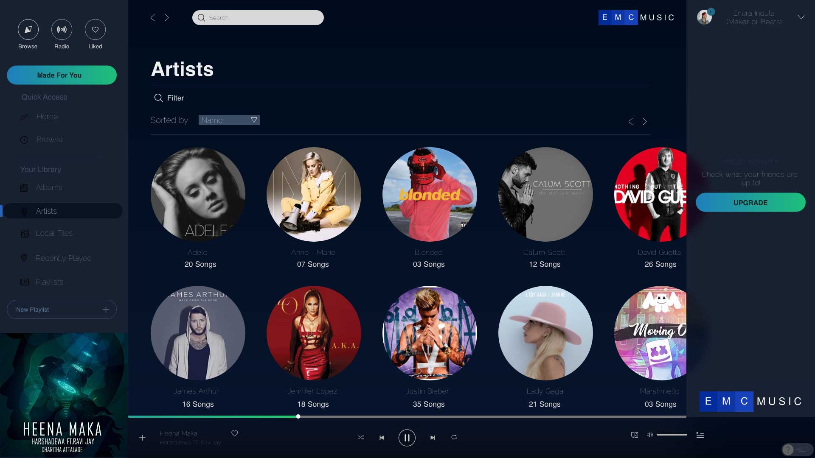Open Anne-Marie artist thumbnail

314,194
